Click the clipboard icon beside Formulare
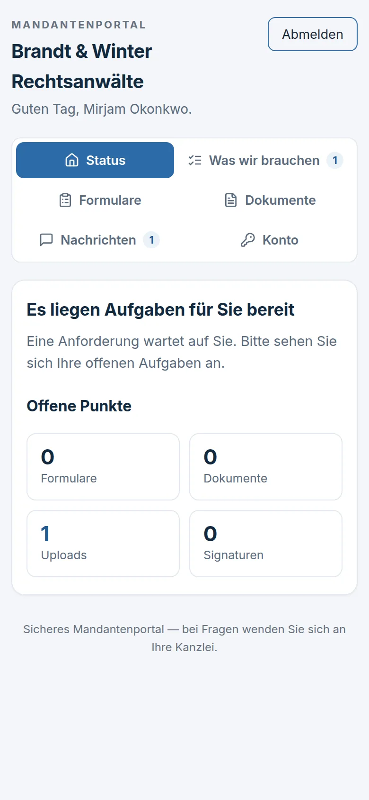 coord(65,200)
